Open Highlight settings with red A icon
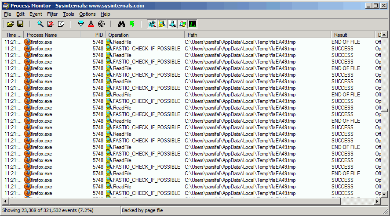The width and height of the screenshot is (390, 216). (91, 24)
